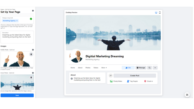
Task: Click the search magnifier icon in preview
Action: click(149, 68)
